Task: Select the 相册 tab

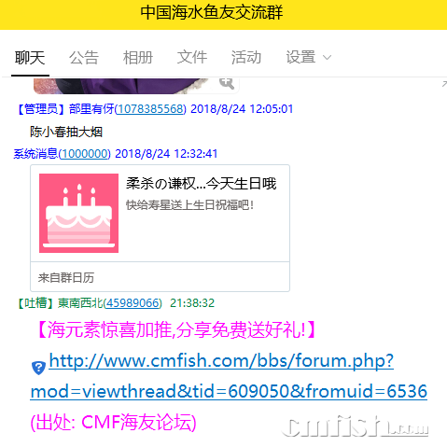Action: click(x=138, y=58)
